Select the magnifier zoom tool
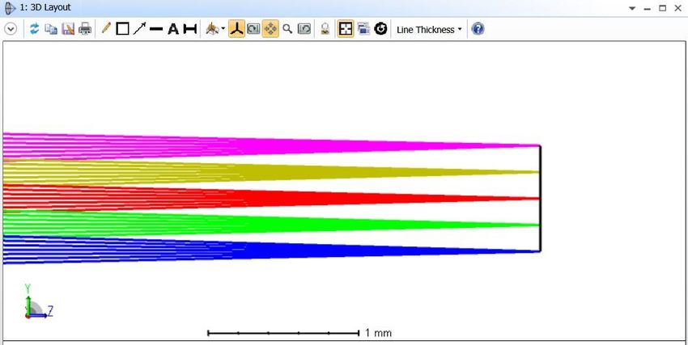688x345 pixels. (x=287, y=29)
